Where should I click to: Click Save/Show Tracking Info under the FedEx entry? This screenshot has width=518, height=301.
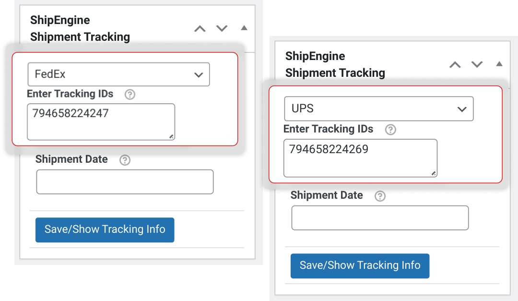click(105, 230)
